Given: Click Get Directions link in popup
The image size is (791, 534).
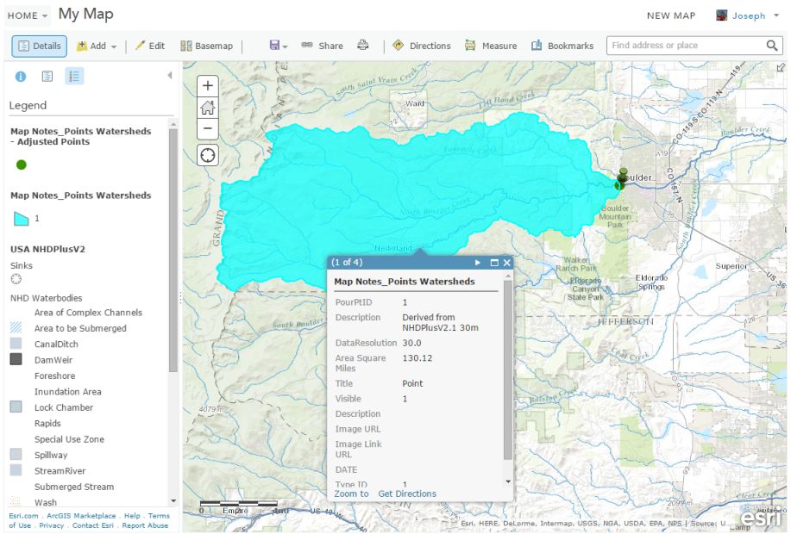Looking at the screenshot, I should (x=407, y=494).
